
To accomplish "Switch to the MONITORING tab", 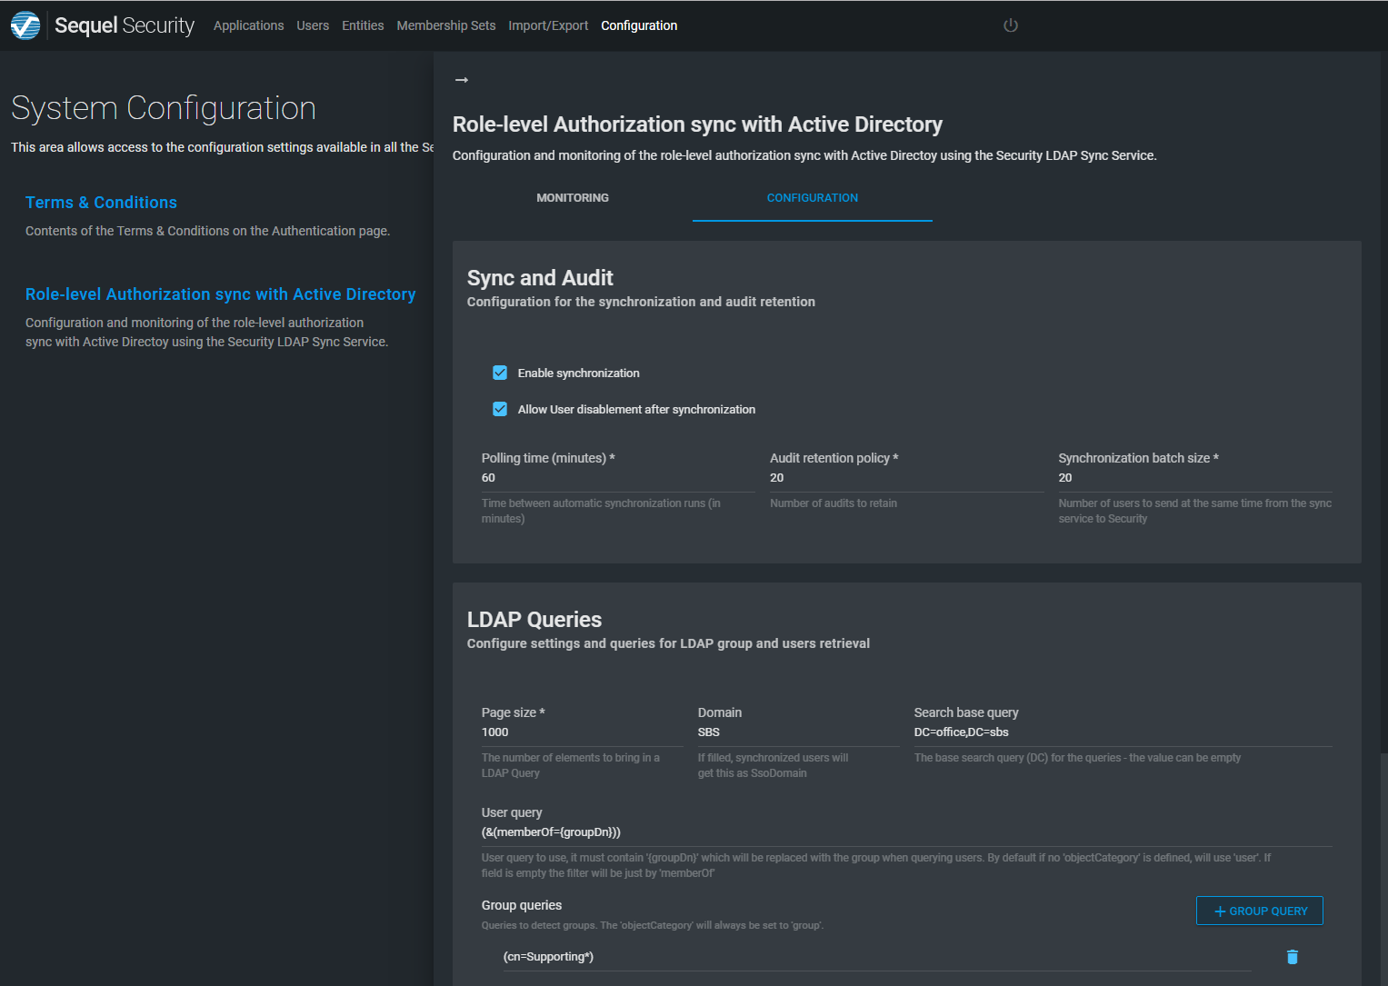I will [573, 198].
